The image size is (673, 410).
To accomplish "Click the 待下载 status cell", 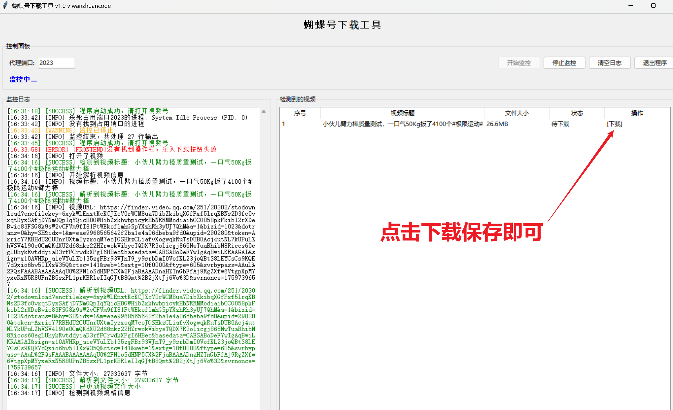I will click(x=560, y=124).
